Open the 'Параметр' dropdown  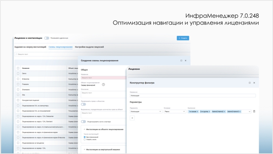click(x=146, y=111)
